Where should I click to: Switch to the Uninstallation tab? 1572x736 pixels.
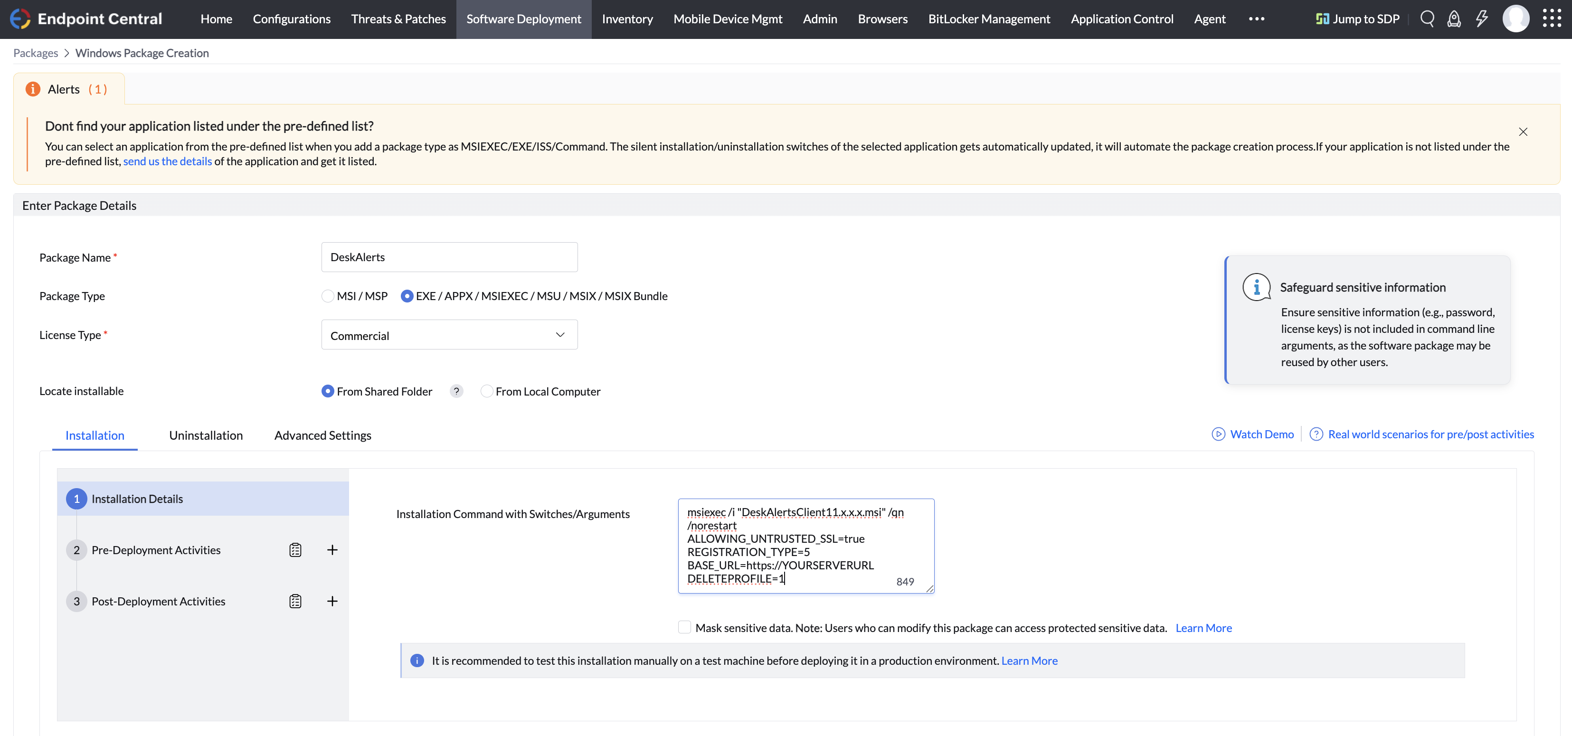tap(206, 435)
